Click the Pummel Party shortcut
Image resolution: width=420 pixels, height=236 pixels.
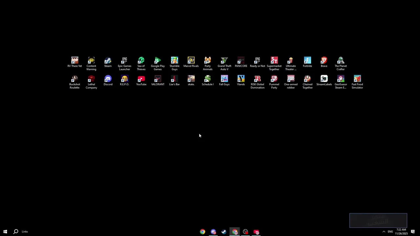pos(274,82)
